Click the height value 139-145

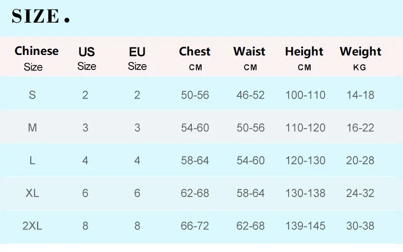pos(305,226)
